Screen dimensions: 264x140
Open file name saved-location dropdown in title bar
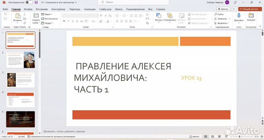click(76, 2)
